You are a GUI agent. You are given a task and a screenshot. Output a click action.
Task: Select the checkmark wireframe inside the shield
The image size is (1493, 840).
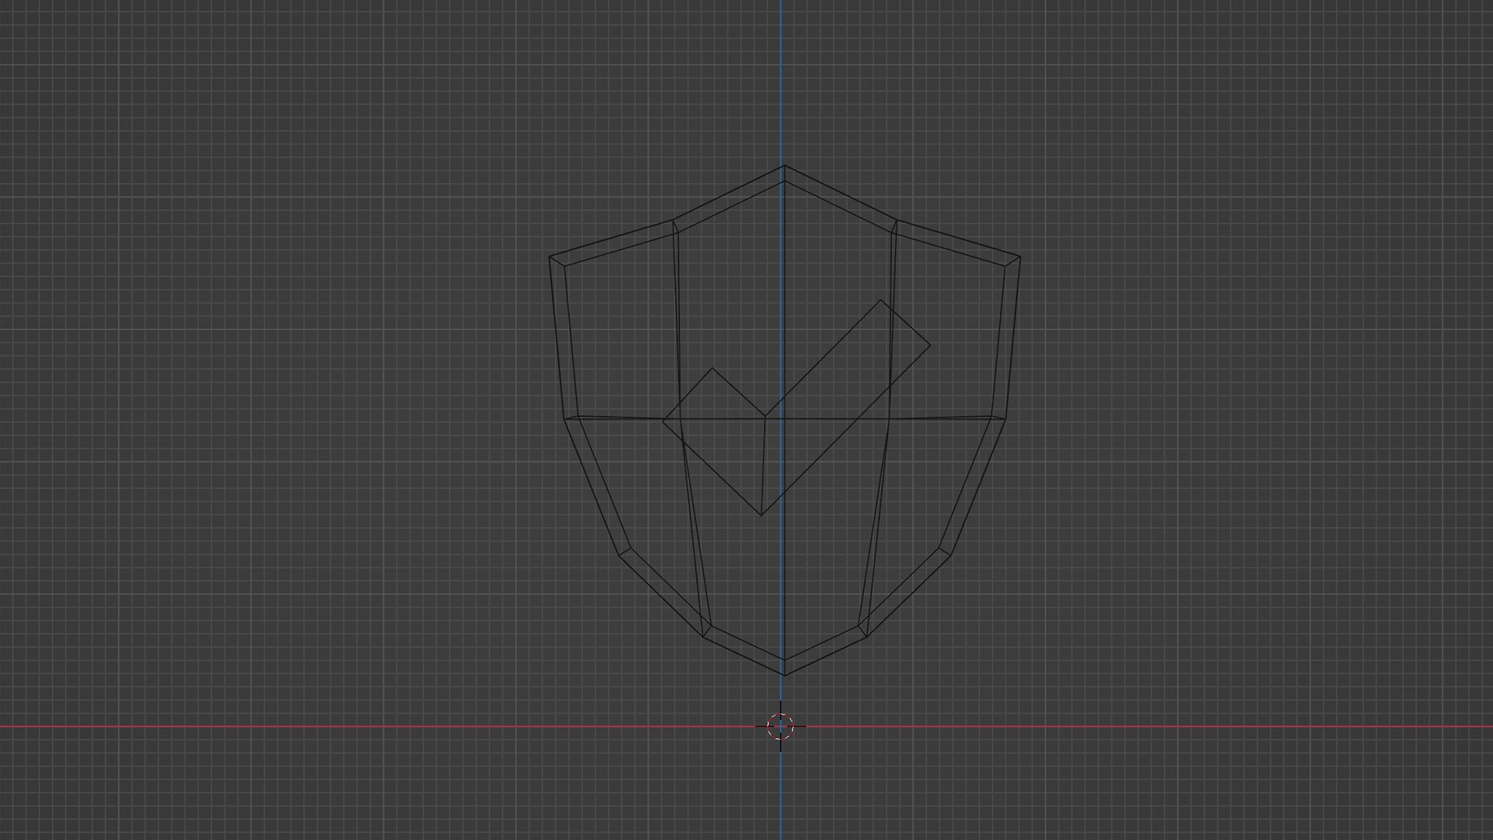tap(796, 408)
